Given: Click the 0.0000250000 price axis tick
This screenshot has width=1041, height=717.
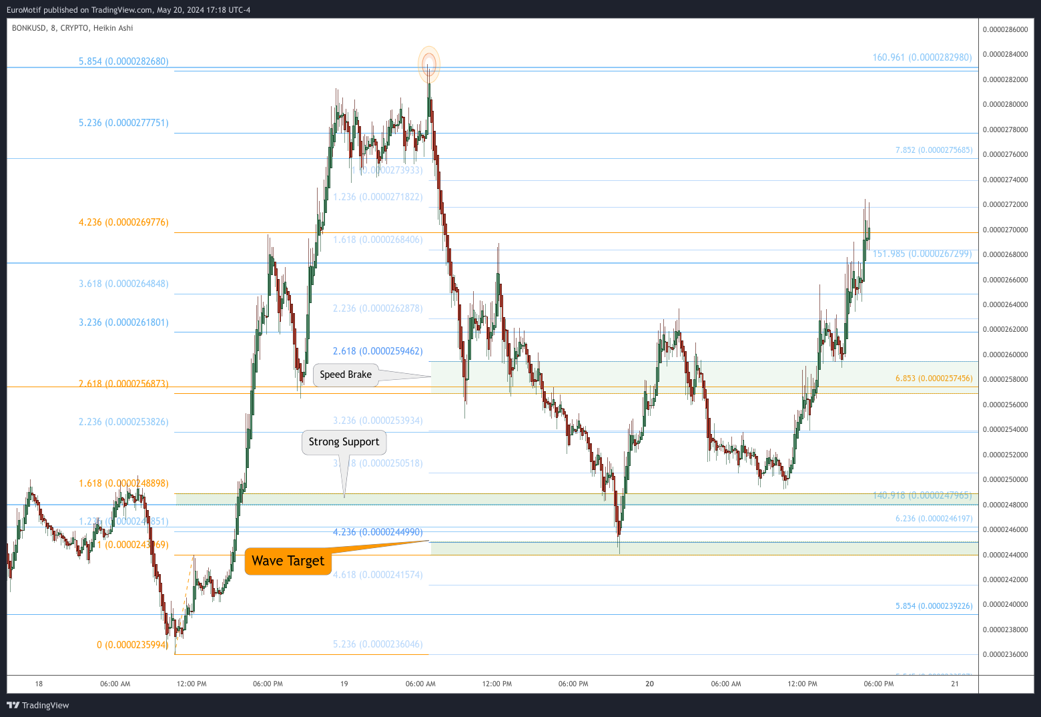Looking at the screenshot, I should (1005, 479).
